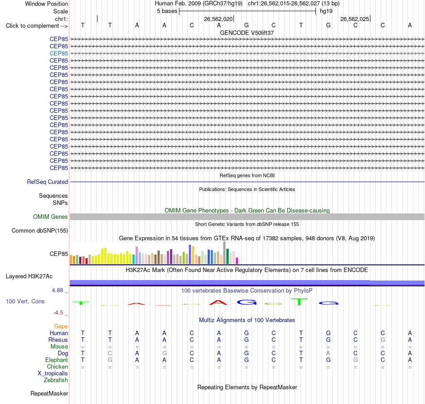Click the Sequences track label
Viewport: 425px width, 404px height.
tap(53, 196)
